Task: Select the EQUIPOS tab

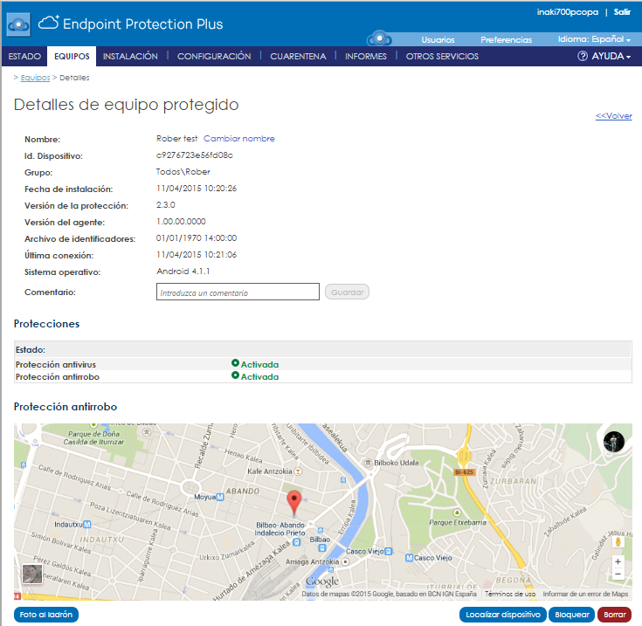Action: tap(72, 57)
